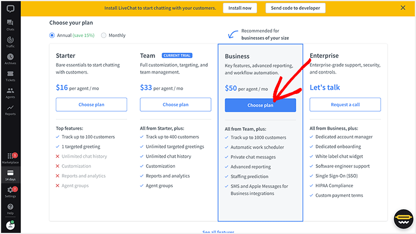The width and height of the screenshot is (416, 234).
Task: Click 'HIPAA Compliance' feature
Action: click(334, 186)
